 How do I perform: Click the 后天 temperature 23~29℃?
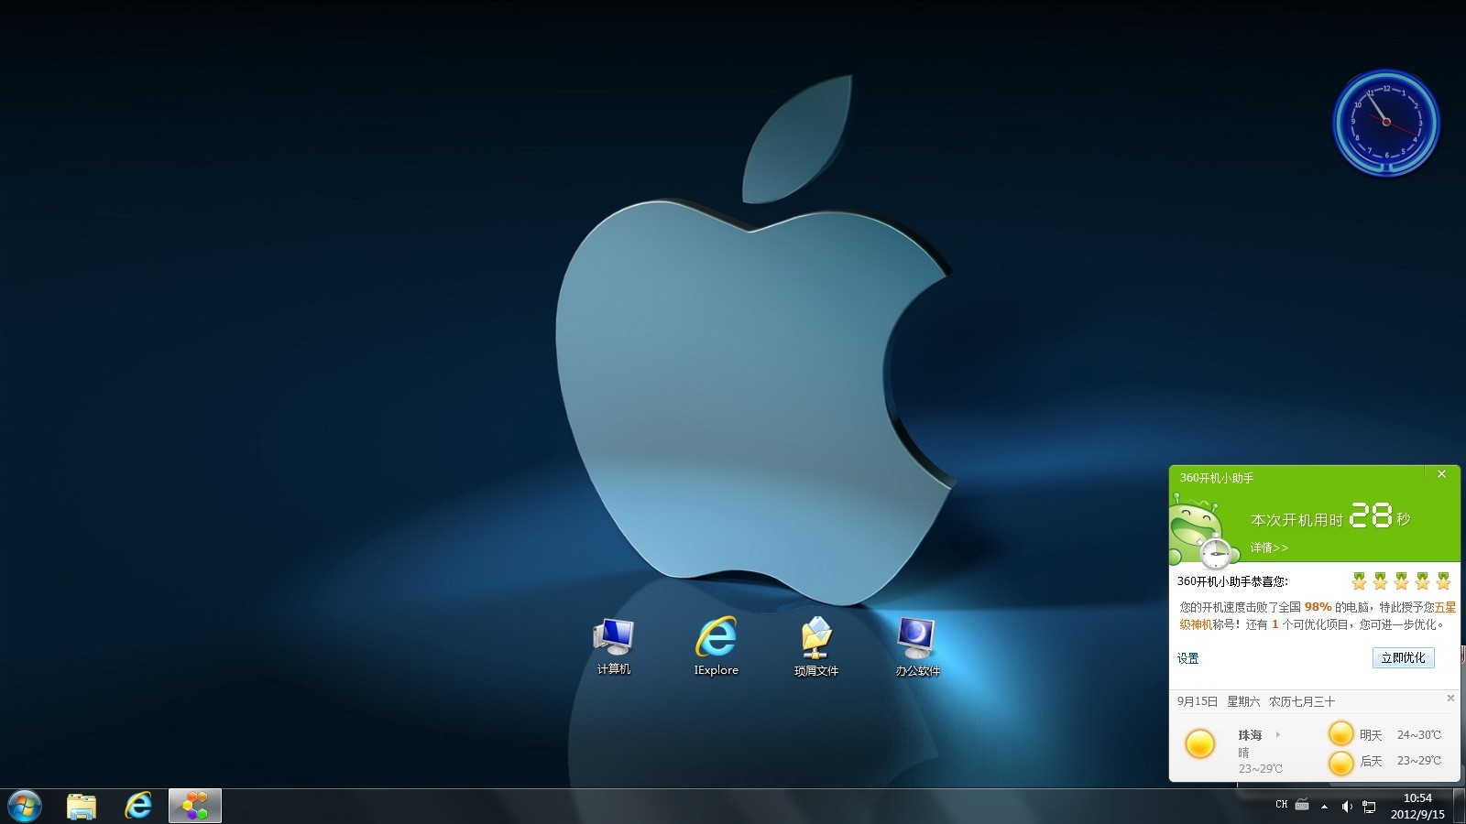click(1418, 761)
